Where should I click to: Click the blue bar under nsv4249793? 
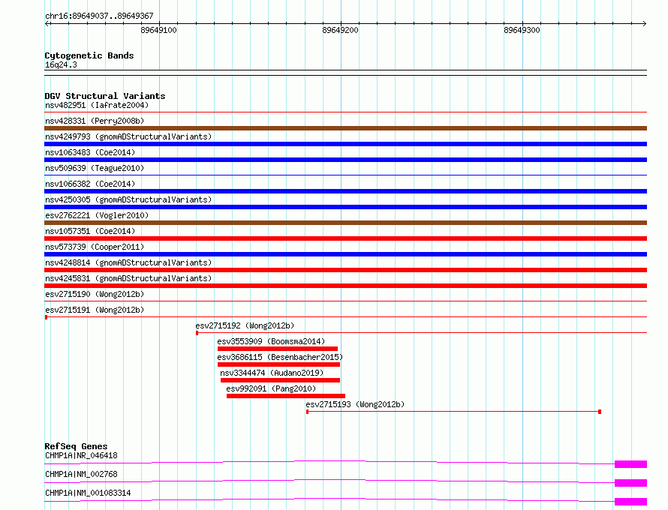[345, 144]
